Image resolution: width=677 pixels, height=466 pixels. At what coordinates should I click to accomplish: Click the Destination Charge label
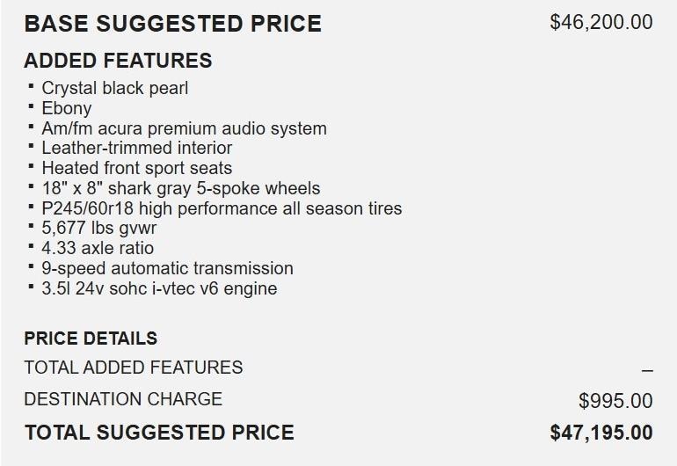[x=123, y=399]
